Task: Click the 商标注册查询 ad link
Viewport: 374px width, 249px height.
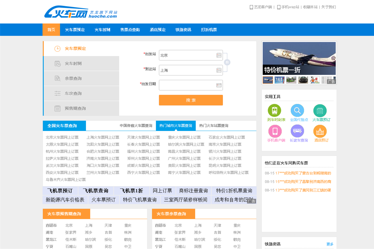Action: [x=193, y=191]
